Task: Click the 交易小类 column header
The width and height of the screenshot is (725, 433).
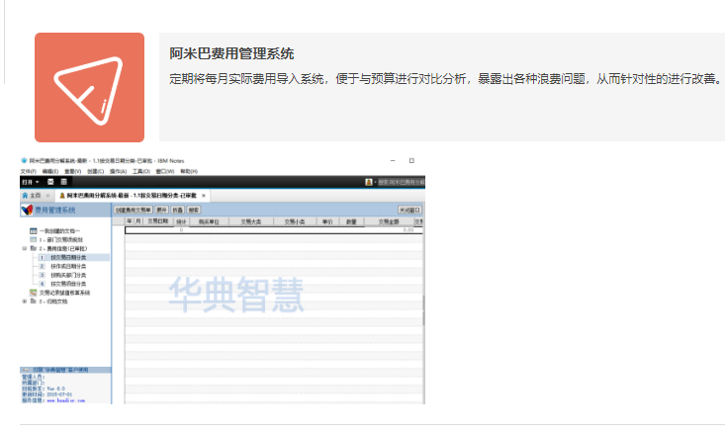Action: click(x=295, y=221)
